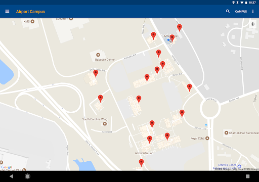
Task: Tap the Android home circle button
Action: tap(27, 176)
